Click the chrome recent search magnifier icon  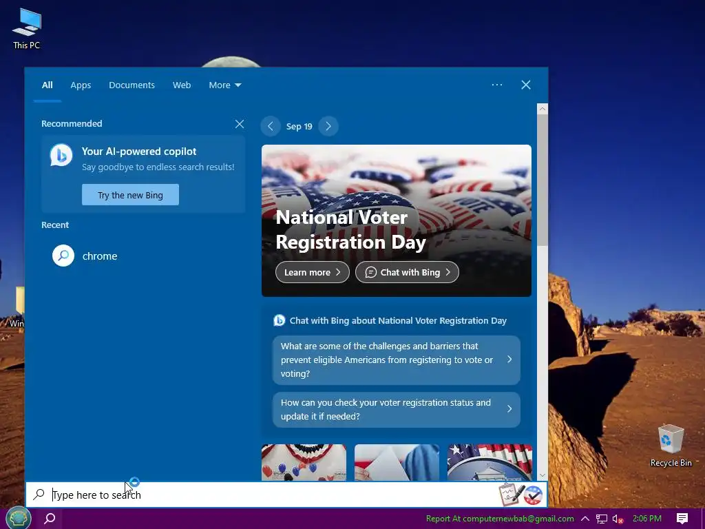[63, 256]
